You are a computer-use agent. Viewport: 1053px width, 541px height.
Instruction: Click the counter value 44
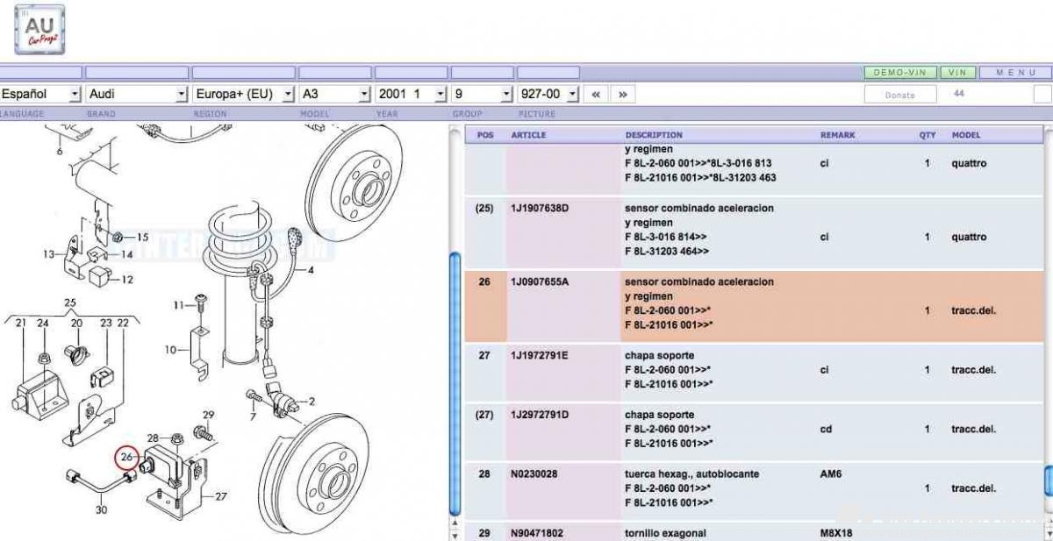(x=958, y=93)
